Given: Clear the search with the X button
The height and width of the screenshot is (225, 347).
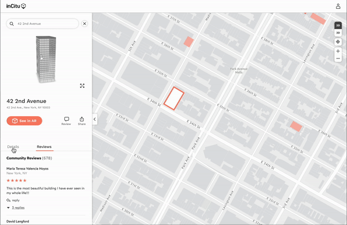Looking at the screenshot, I should (x=84, y=24).
